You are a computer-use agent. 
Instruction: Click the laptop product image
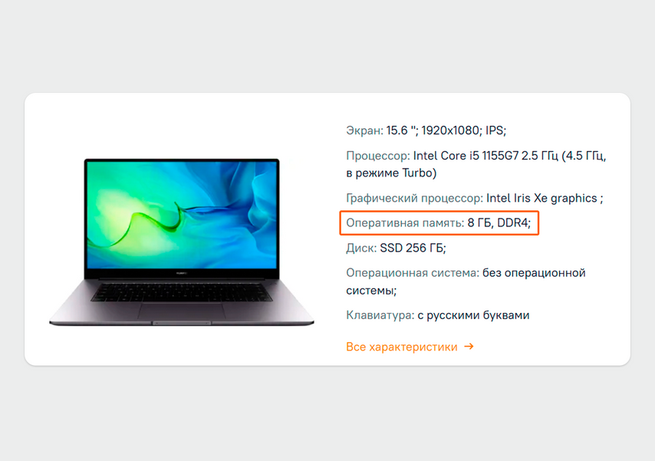(x=182, y=242)
